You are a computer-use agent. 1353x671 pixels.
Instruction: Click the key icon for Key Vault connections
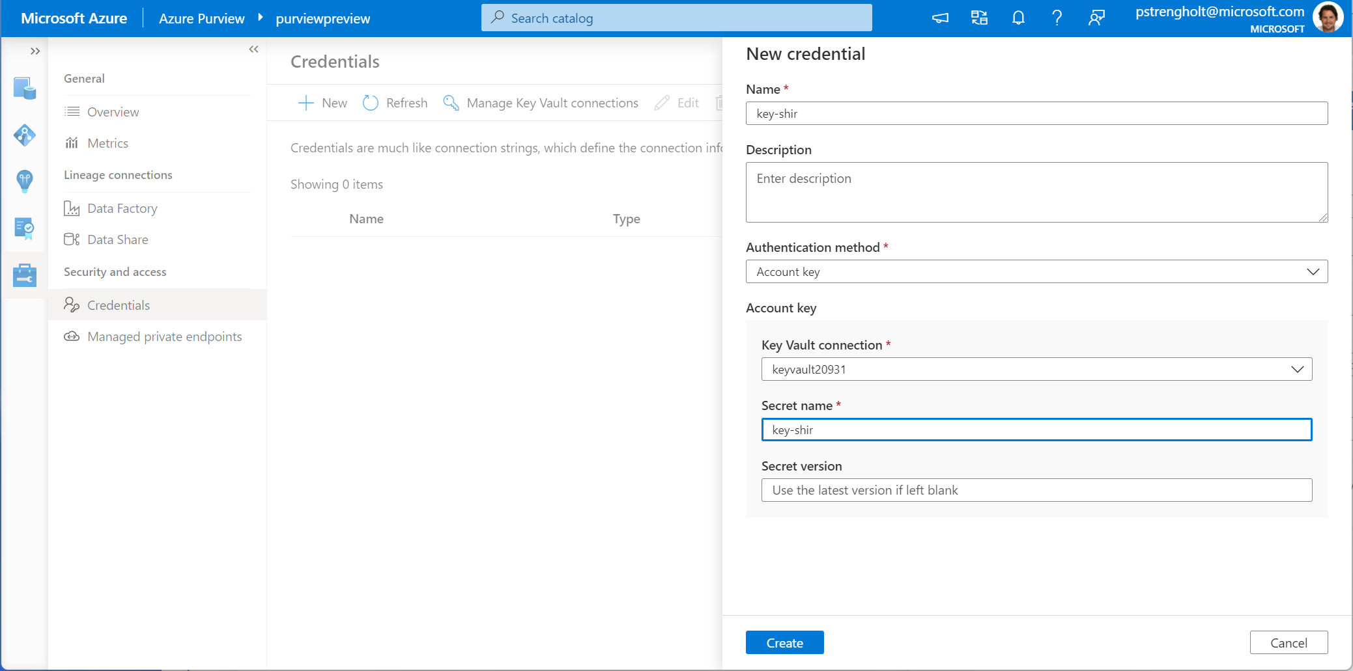451,103
